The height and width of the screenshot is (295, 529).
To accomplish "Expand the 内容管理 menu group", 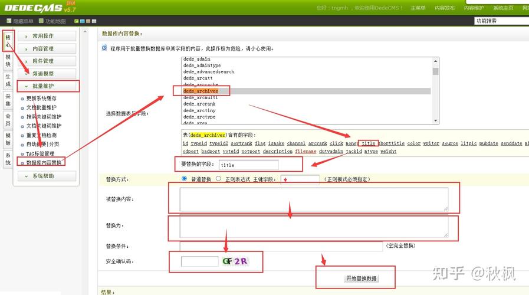I will click(47, 48).
